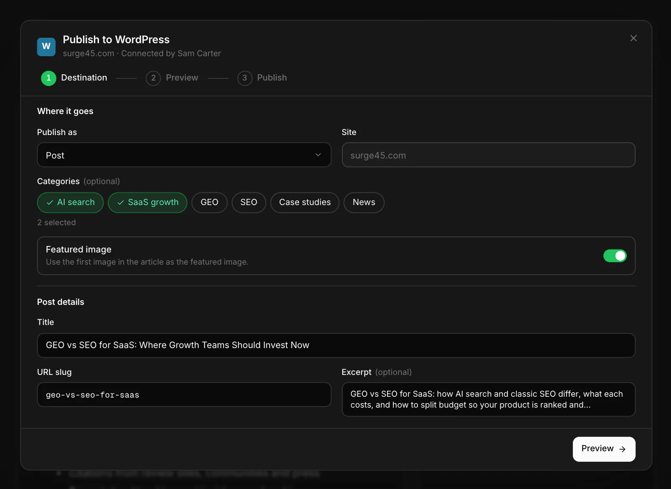Click the 'Post details' heading
The image size is (671, 489).
click(x=61, y=302)
